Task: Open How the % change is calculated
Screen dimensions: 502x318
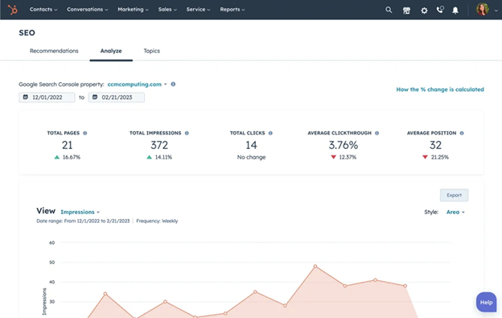Action: [440, 89]
